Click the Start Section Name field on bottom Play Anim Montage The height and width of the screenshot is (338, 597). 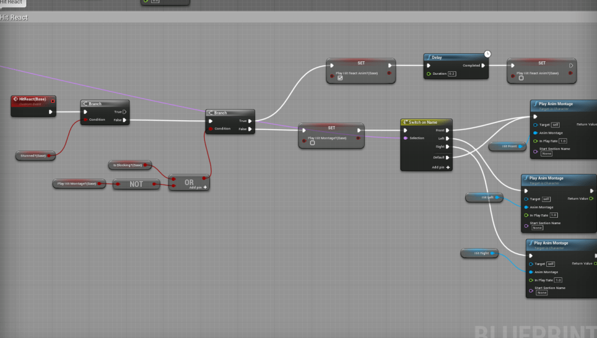[x=542, y=292]
